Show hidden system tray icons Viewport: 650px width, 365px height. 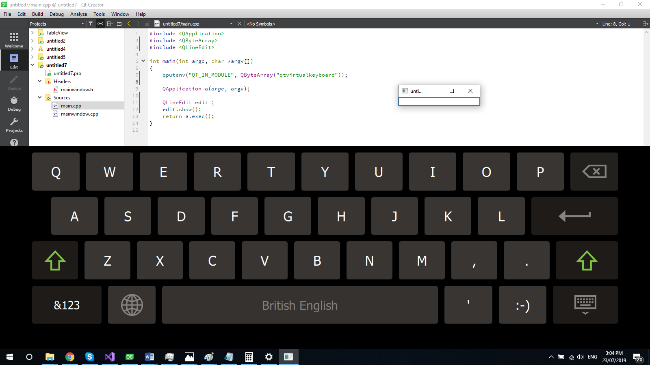click(x=551, y=357)
